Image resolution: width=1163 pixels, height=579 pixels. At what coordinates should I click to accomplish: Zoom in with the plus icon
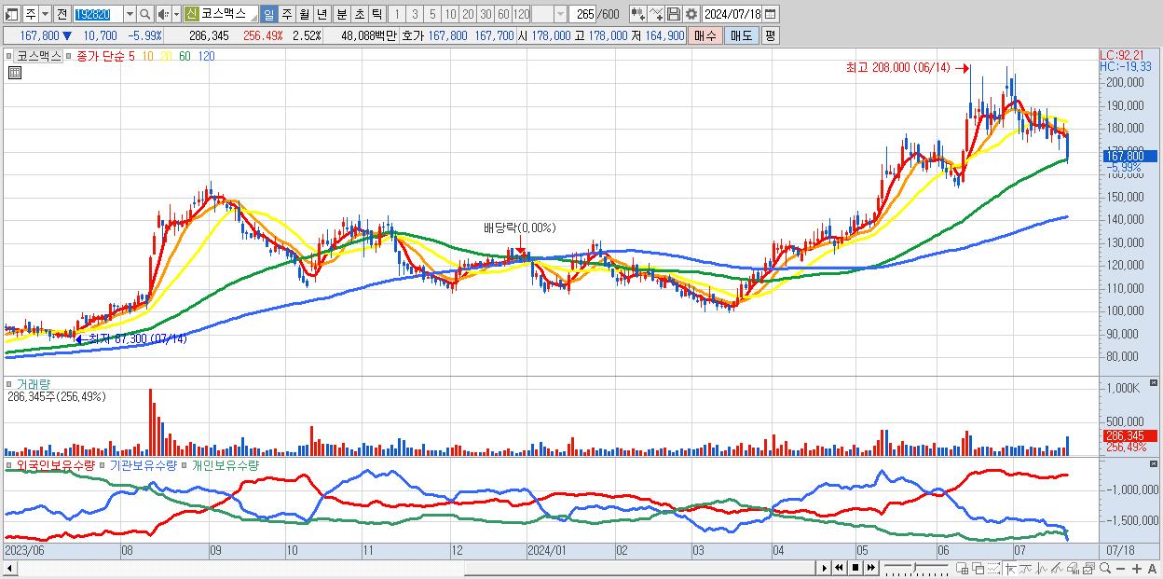tap(1136, 569)
